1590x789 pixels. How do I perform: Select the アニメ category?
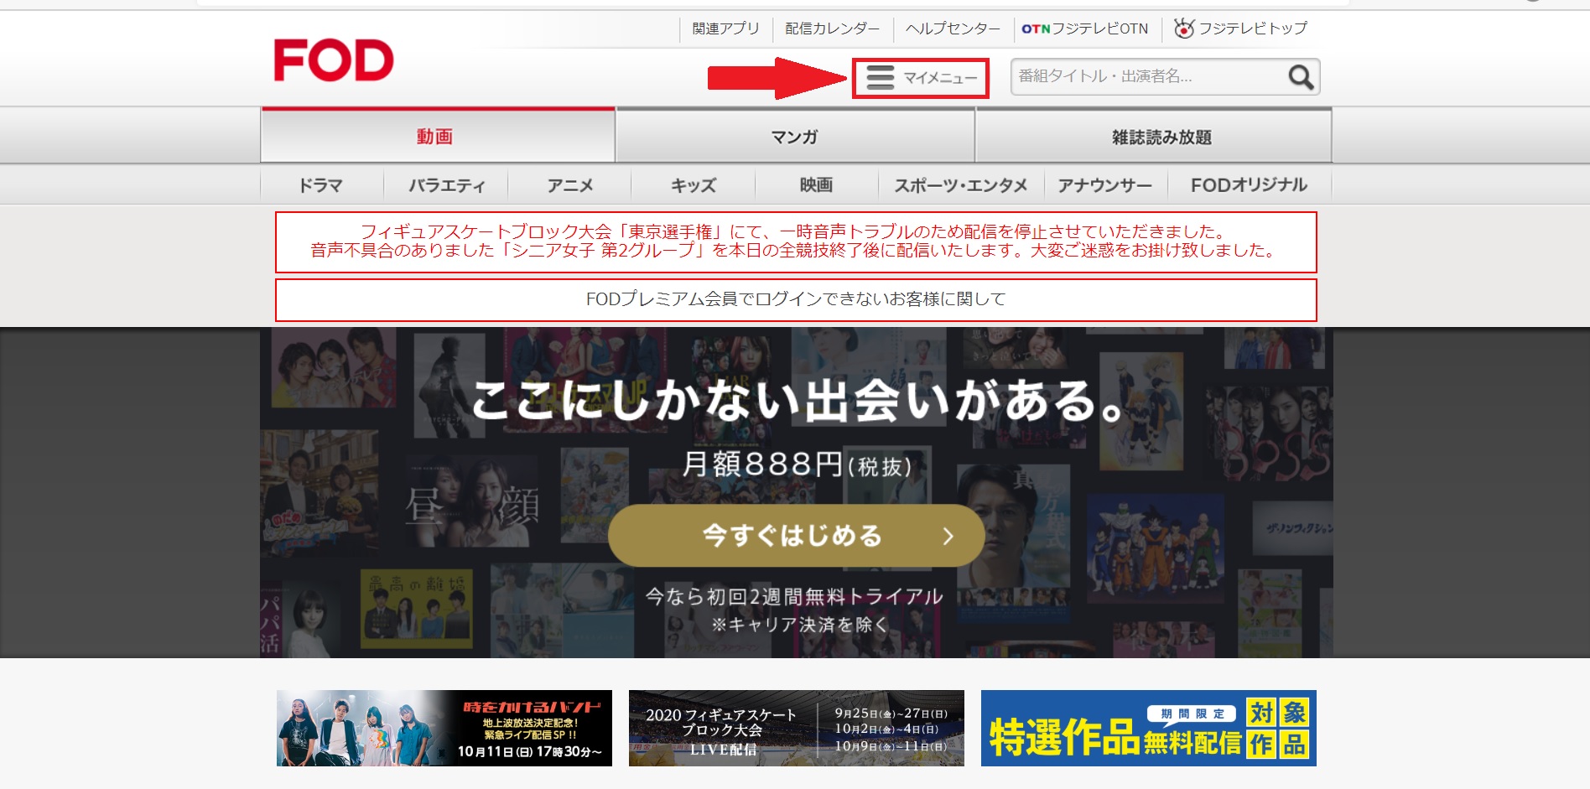tap(570, 185)
